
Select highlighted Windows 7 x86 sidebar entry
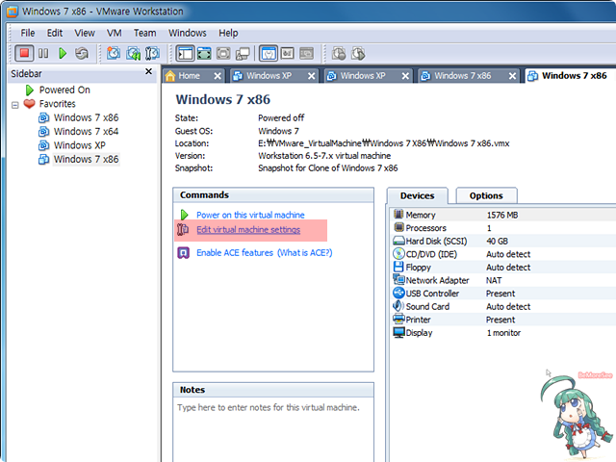[86, 159]
